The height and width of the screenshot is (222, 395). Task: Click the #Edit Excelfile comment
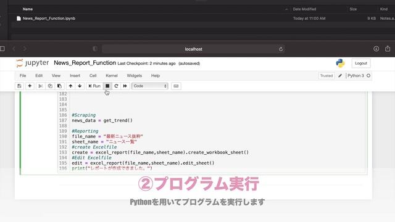coord(91,158)
